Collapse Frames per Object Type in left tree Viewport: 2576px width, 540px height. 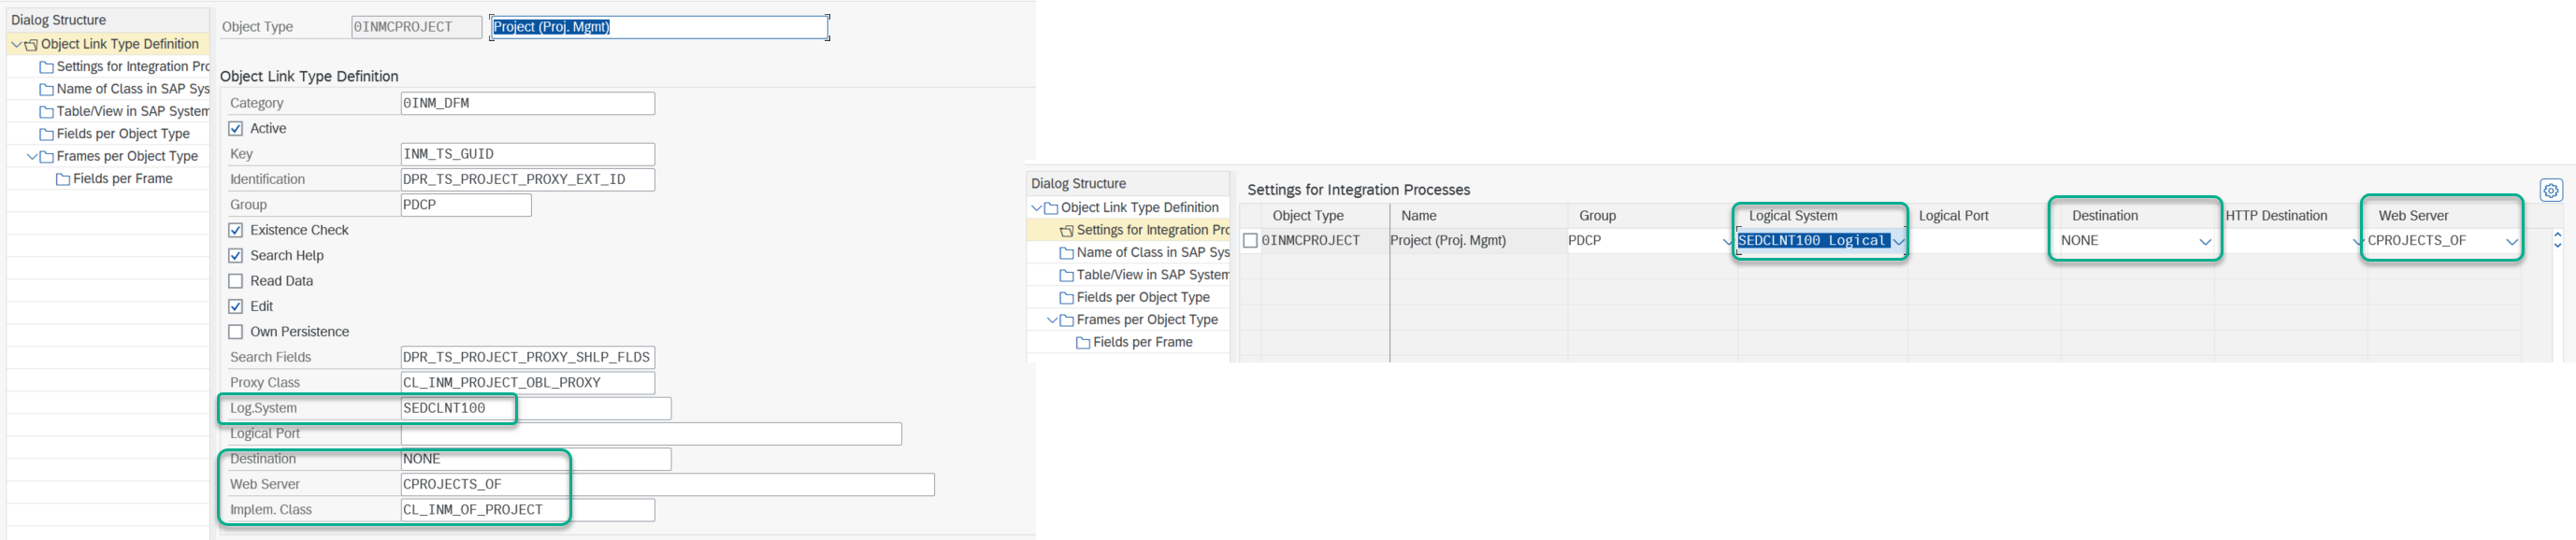pos(32,157)
